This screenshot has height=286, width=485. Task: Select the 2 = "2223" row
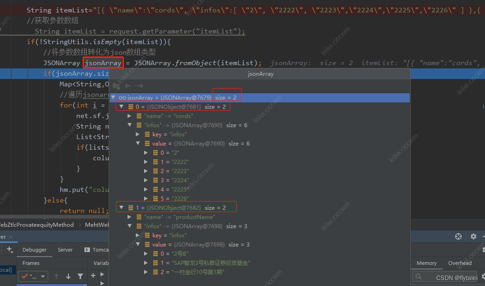tap(260, 171)
